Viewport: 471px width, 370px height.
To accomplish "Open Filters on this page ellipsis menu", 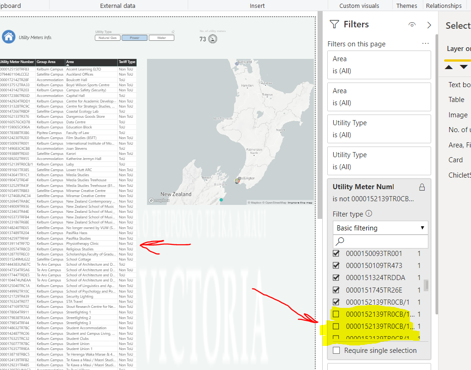I will 426,44.
